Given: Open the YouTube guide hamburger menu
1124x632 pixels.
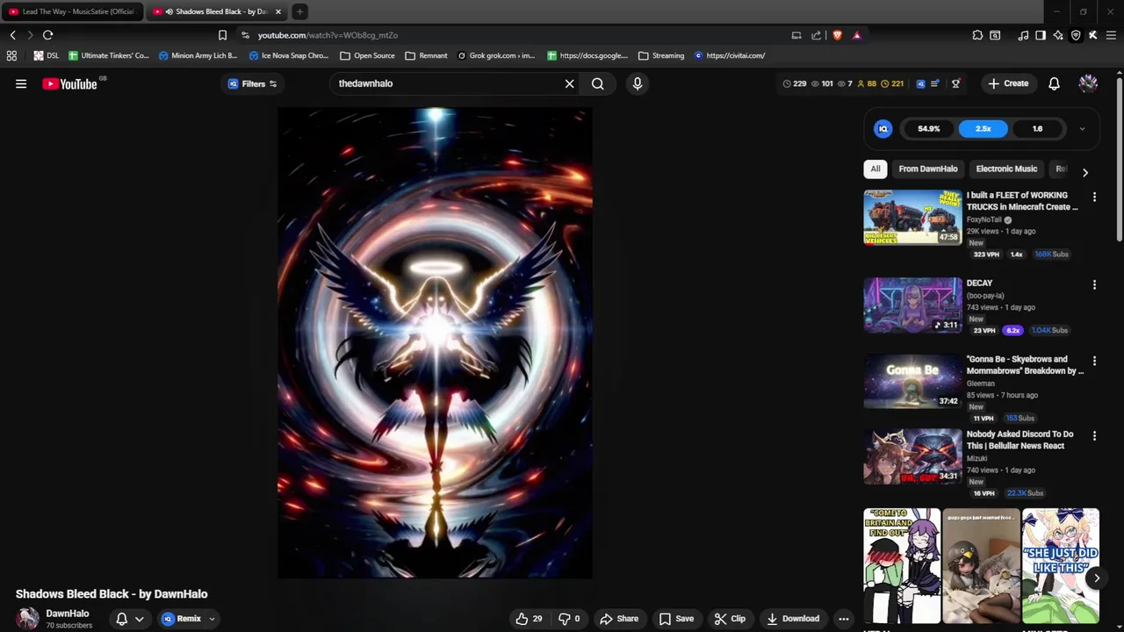Looking at the screenshot, I should [21, 84].
